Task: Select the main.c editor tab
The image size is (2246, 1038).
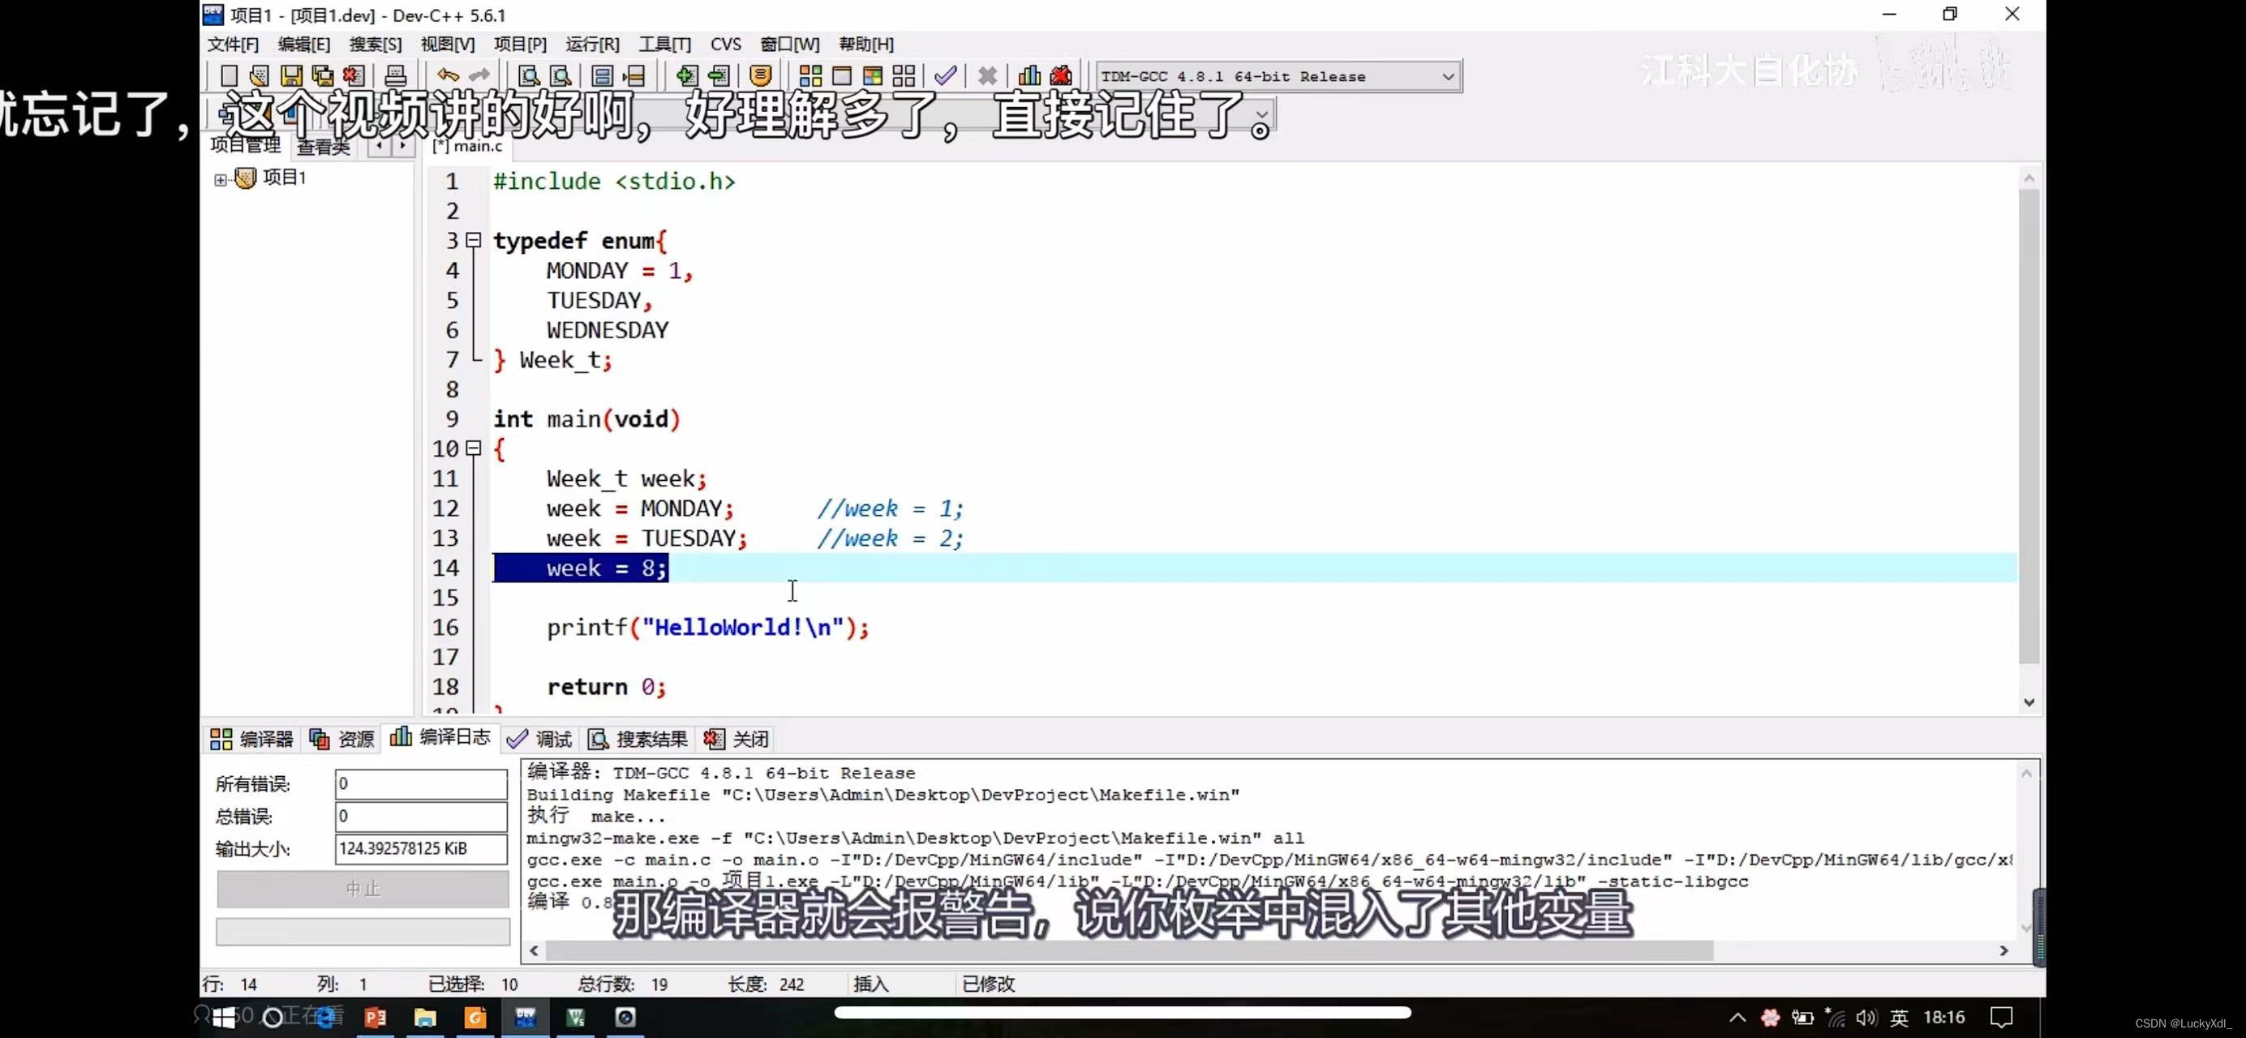Action: click(467, 145)
